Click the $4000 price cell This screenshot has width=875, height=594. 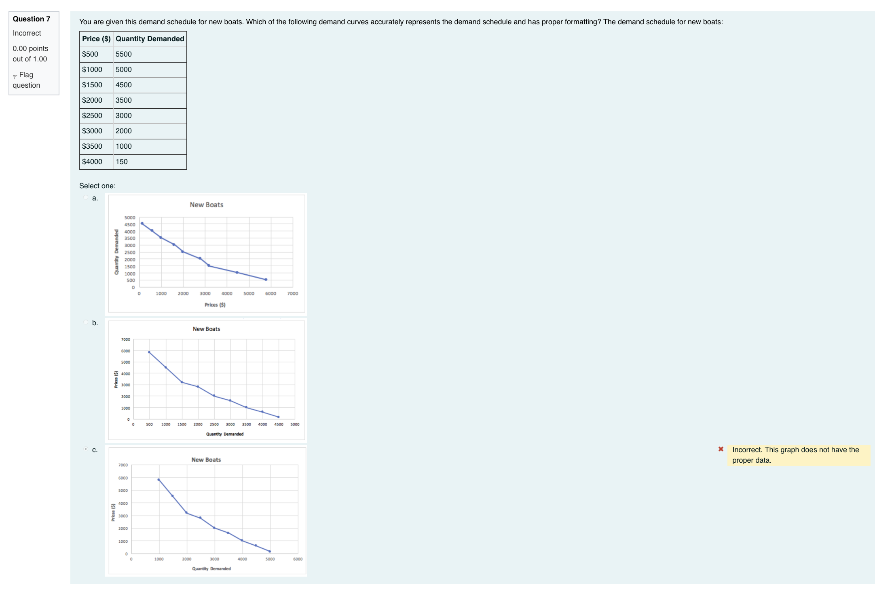92,162
